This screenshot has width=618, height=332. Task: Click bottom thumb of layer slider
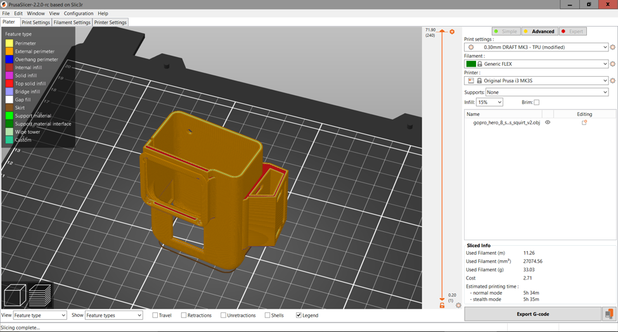pyautogui.click(x=442, y=299)
